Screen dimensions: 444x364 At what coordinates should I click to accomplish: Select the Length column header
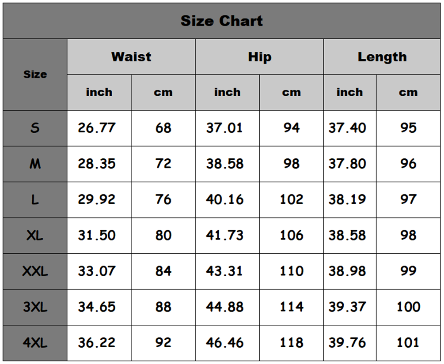(x=382, y=57)
